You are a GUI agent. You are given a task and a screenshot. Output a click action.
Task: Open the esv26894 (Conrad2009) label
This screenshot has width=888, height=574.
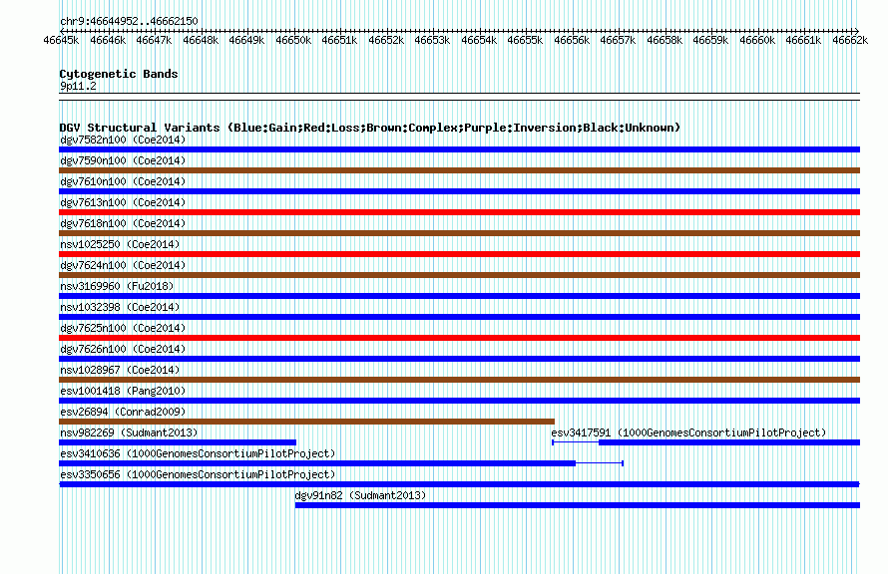coord(123,412)
